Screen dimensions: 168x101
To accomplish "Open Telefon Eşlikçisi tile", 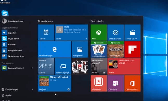I will tap(63, 66).
